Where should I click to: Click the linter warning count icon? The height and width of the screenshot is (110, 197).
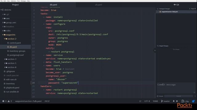coord(9,101)
